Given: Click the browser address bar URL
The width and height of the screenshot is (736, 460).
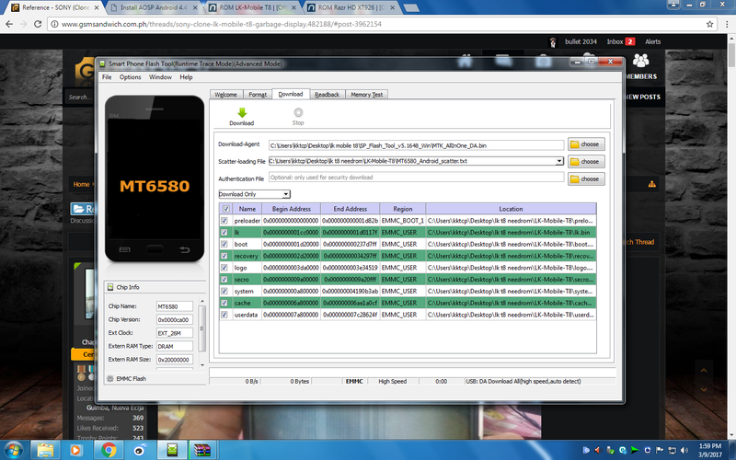Looking at the screenshot, I should pos(221,24).
